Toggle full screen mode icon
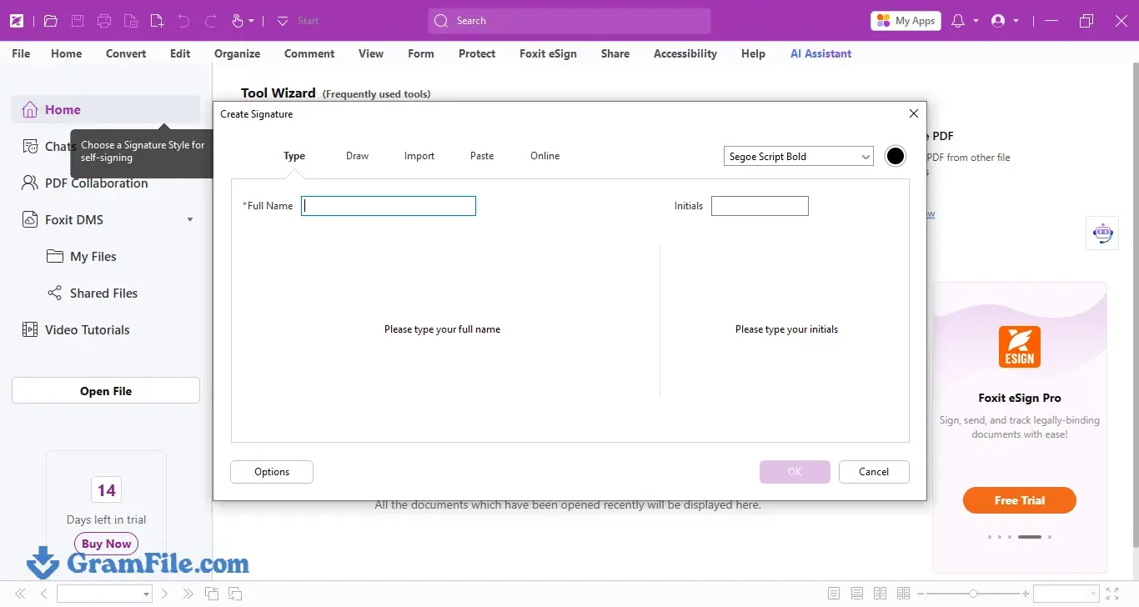Viewport: 1139px width, 607px height. 1113,594
